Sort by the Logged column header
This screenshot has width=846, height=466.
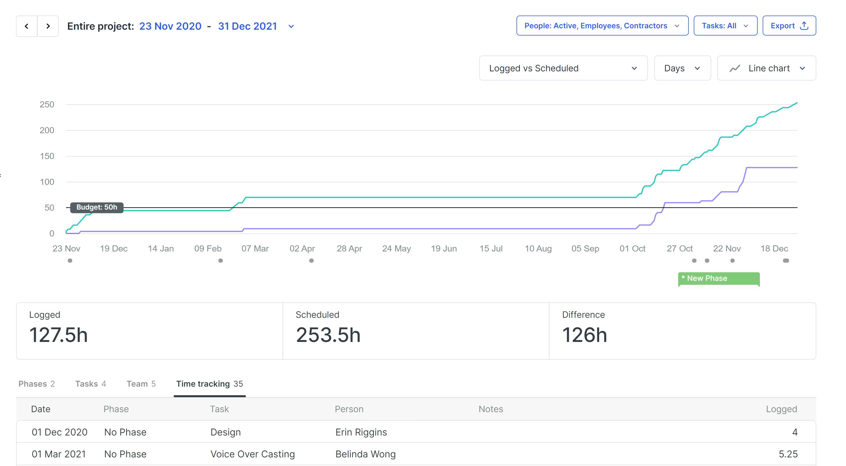point(781,409)
